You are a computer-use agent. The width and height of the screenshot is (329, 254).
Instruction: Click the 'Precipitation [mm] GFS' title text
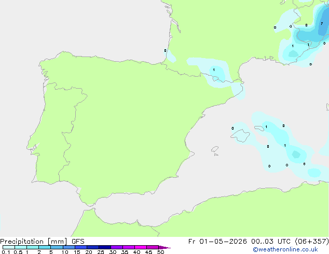tap(42, 242)
